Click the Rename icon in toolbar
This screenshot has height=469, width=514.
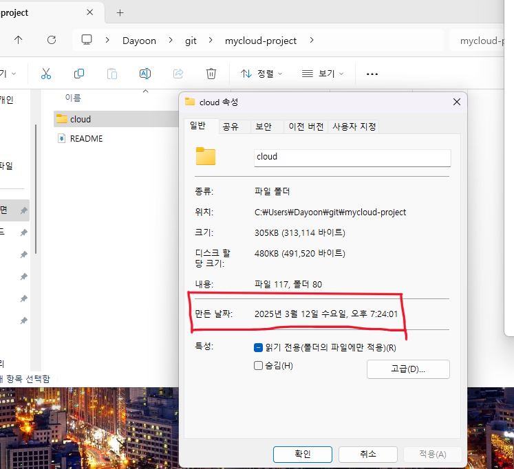(x=145, y=74)
